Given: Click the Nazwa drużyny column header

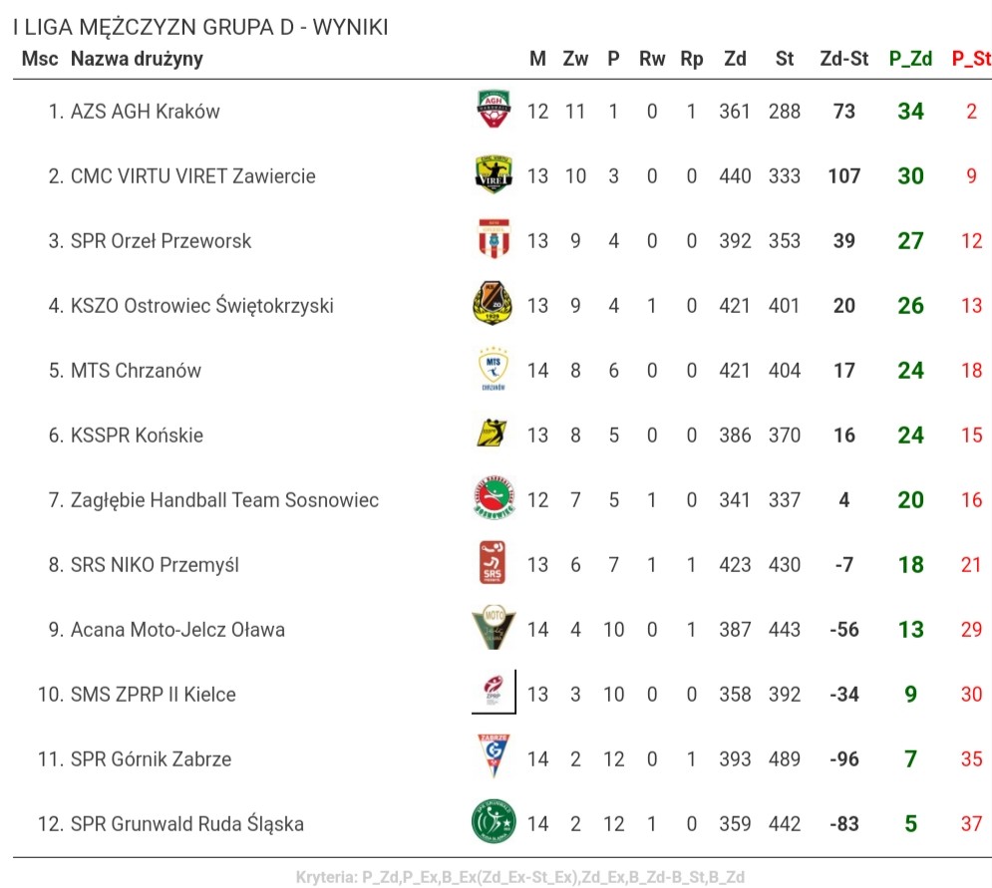Looking at the screenshot, I should click(137, 59).
